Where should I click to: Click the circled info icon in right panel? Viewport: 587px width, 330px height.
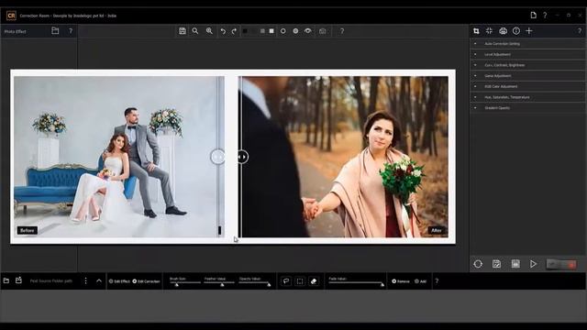[516, 31]
